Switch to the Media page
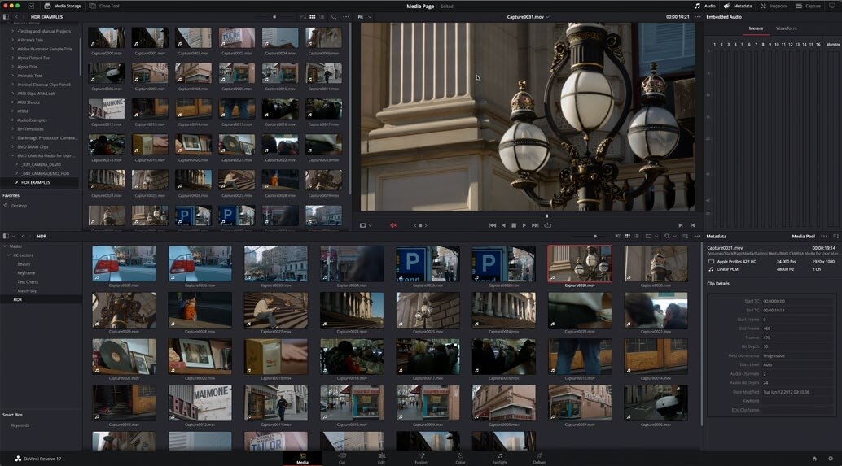The image size is (842, 466). 302,459
